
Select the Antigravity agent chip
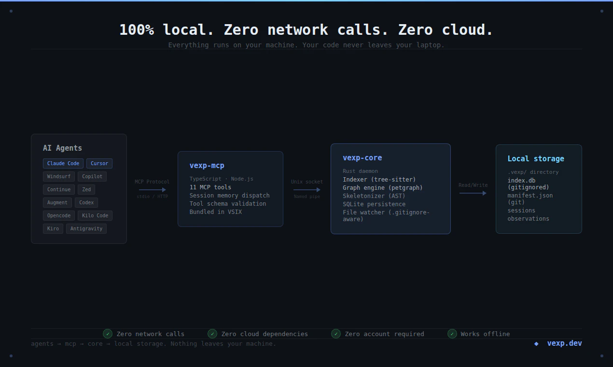click(x=86, y=228)
